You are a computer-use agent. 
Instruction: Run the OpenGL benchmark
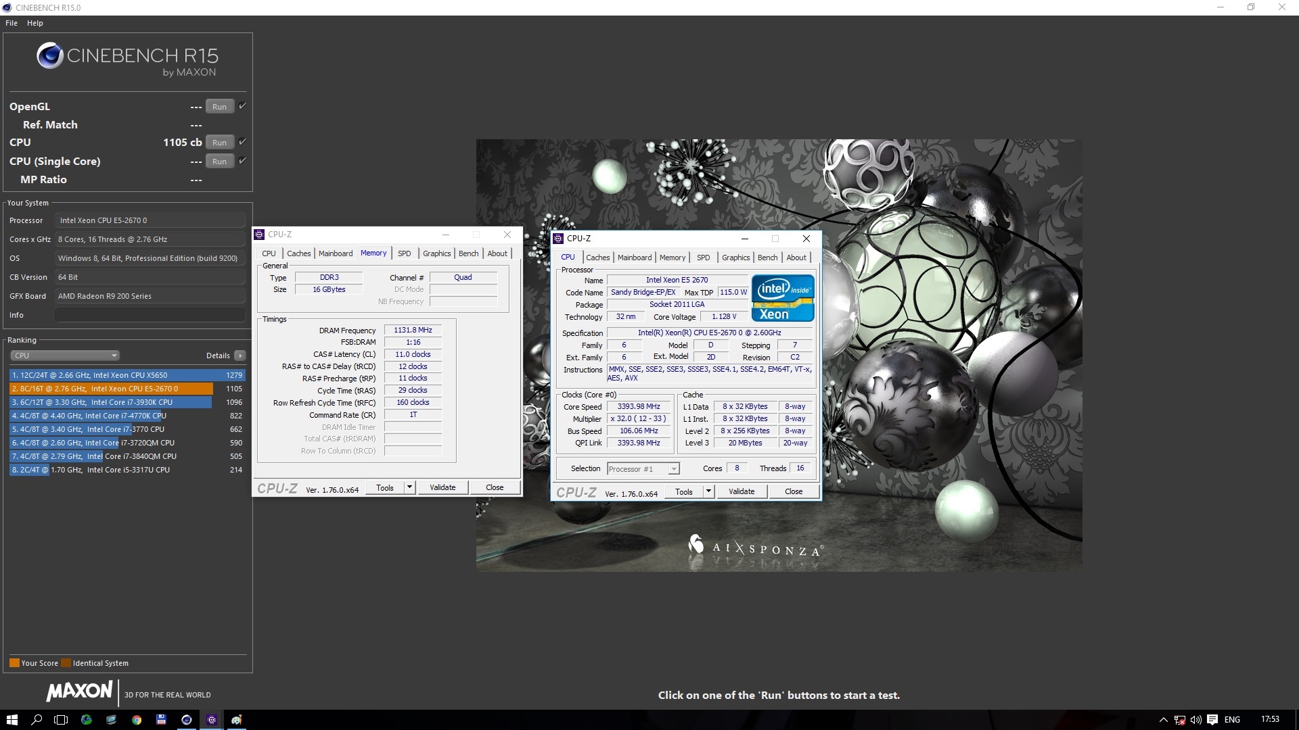[219, 107]
